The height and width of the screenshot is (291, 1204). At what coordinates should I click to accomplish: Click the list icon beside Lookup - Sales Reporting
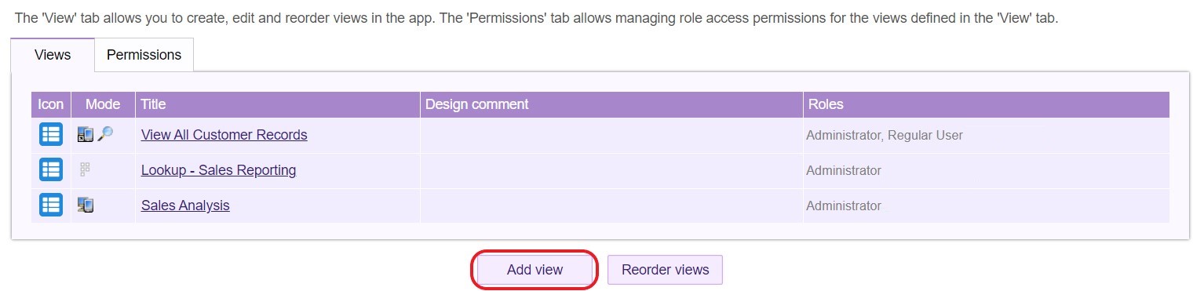click(x=51, y=170)
